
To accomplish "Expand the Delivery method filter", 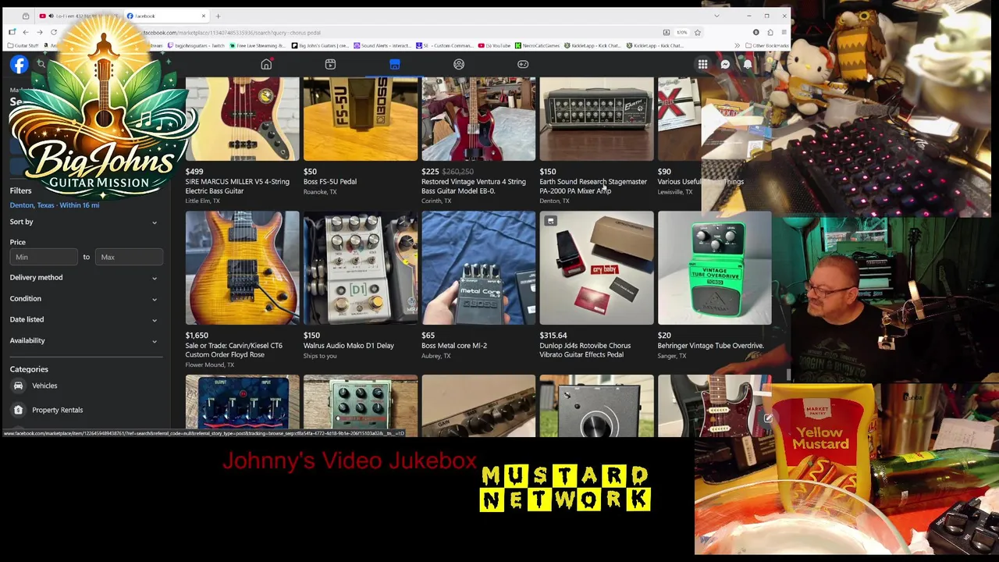I will (85, 277).
